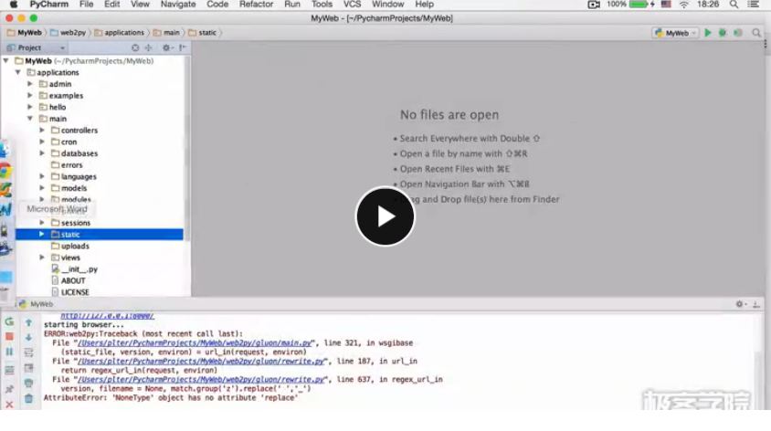
Task: Pause output with the blue pause icon
Action: coord(9,352)
